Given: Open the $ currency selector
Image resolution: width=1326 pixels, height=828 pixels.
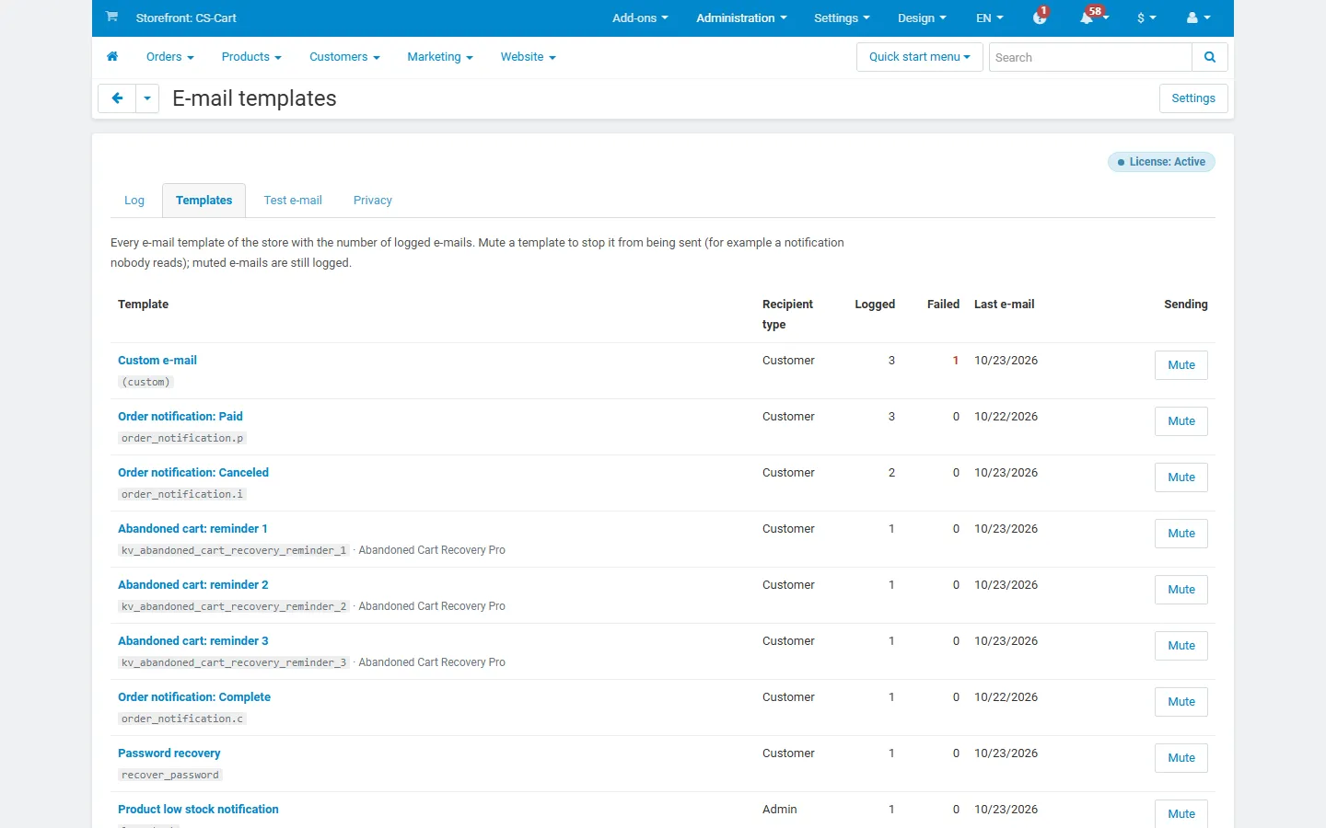Looking at the screenshot, I should [x=1146, y=17].
